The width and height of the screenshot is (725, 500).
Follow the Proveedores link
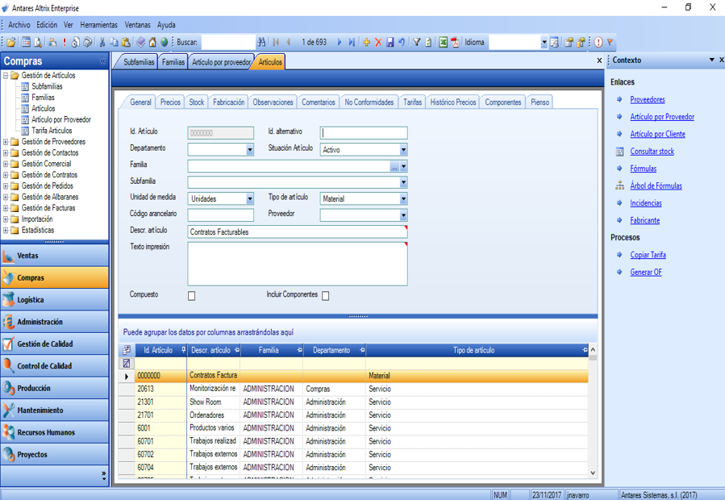(648, 99)
